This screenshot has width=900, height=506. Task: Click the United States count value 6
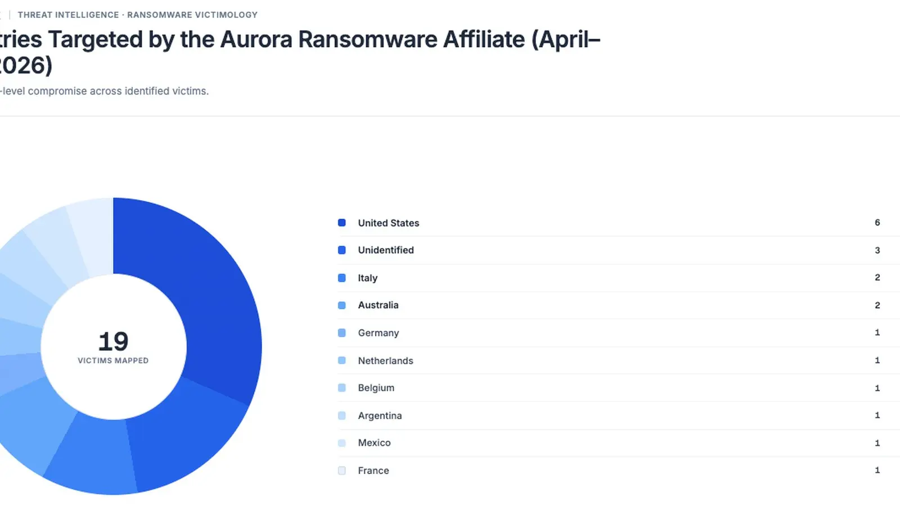tap(877, 223)
